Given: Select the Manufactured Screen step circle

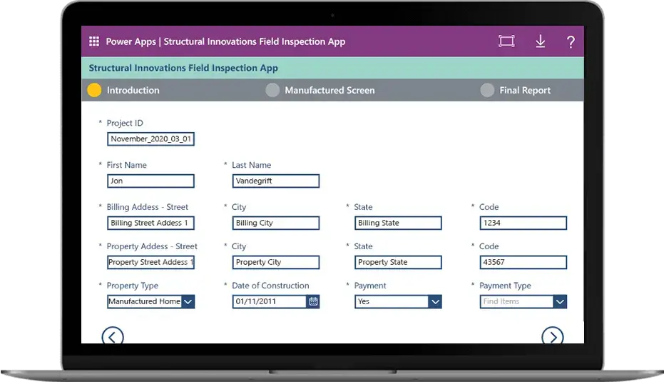Looking at the screenshot, I should [272, 90].
